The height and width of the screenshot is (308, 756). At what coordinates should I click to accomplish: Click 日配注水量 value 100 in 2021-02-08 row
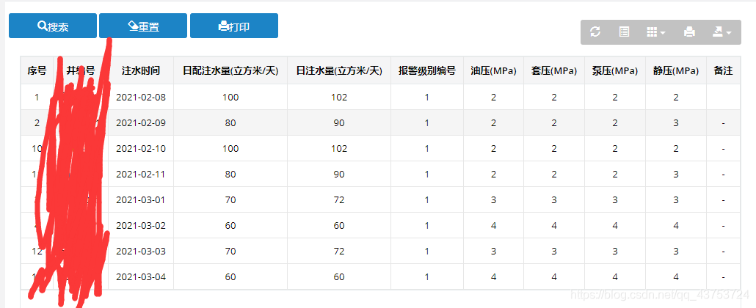coord(230,98)
